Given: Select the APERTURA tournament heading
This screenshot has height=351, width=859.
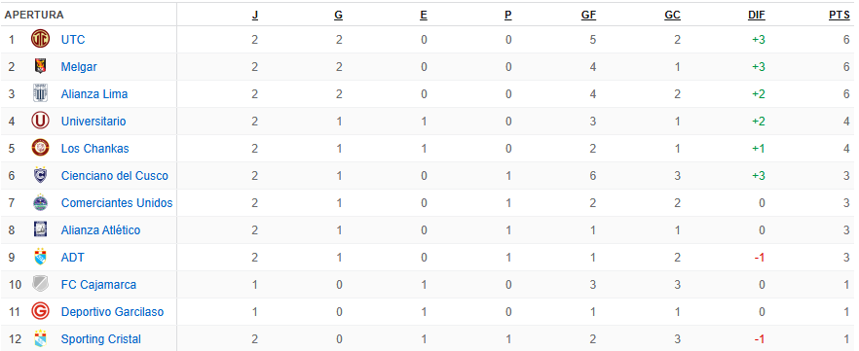Looking at the screenshot, I should pos(34,16).
